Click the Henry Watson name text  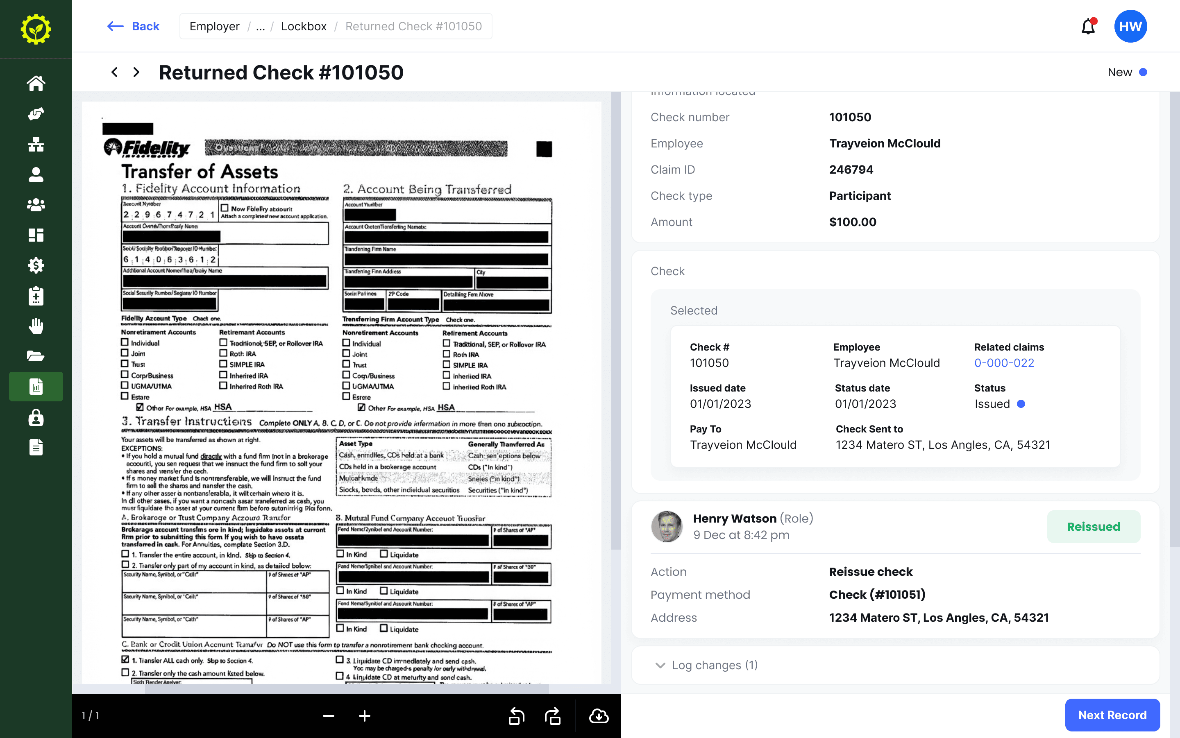(735, 518)
